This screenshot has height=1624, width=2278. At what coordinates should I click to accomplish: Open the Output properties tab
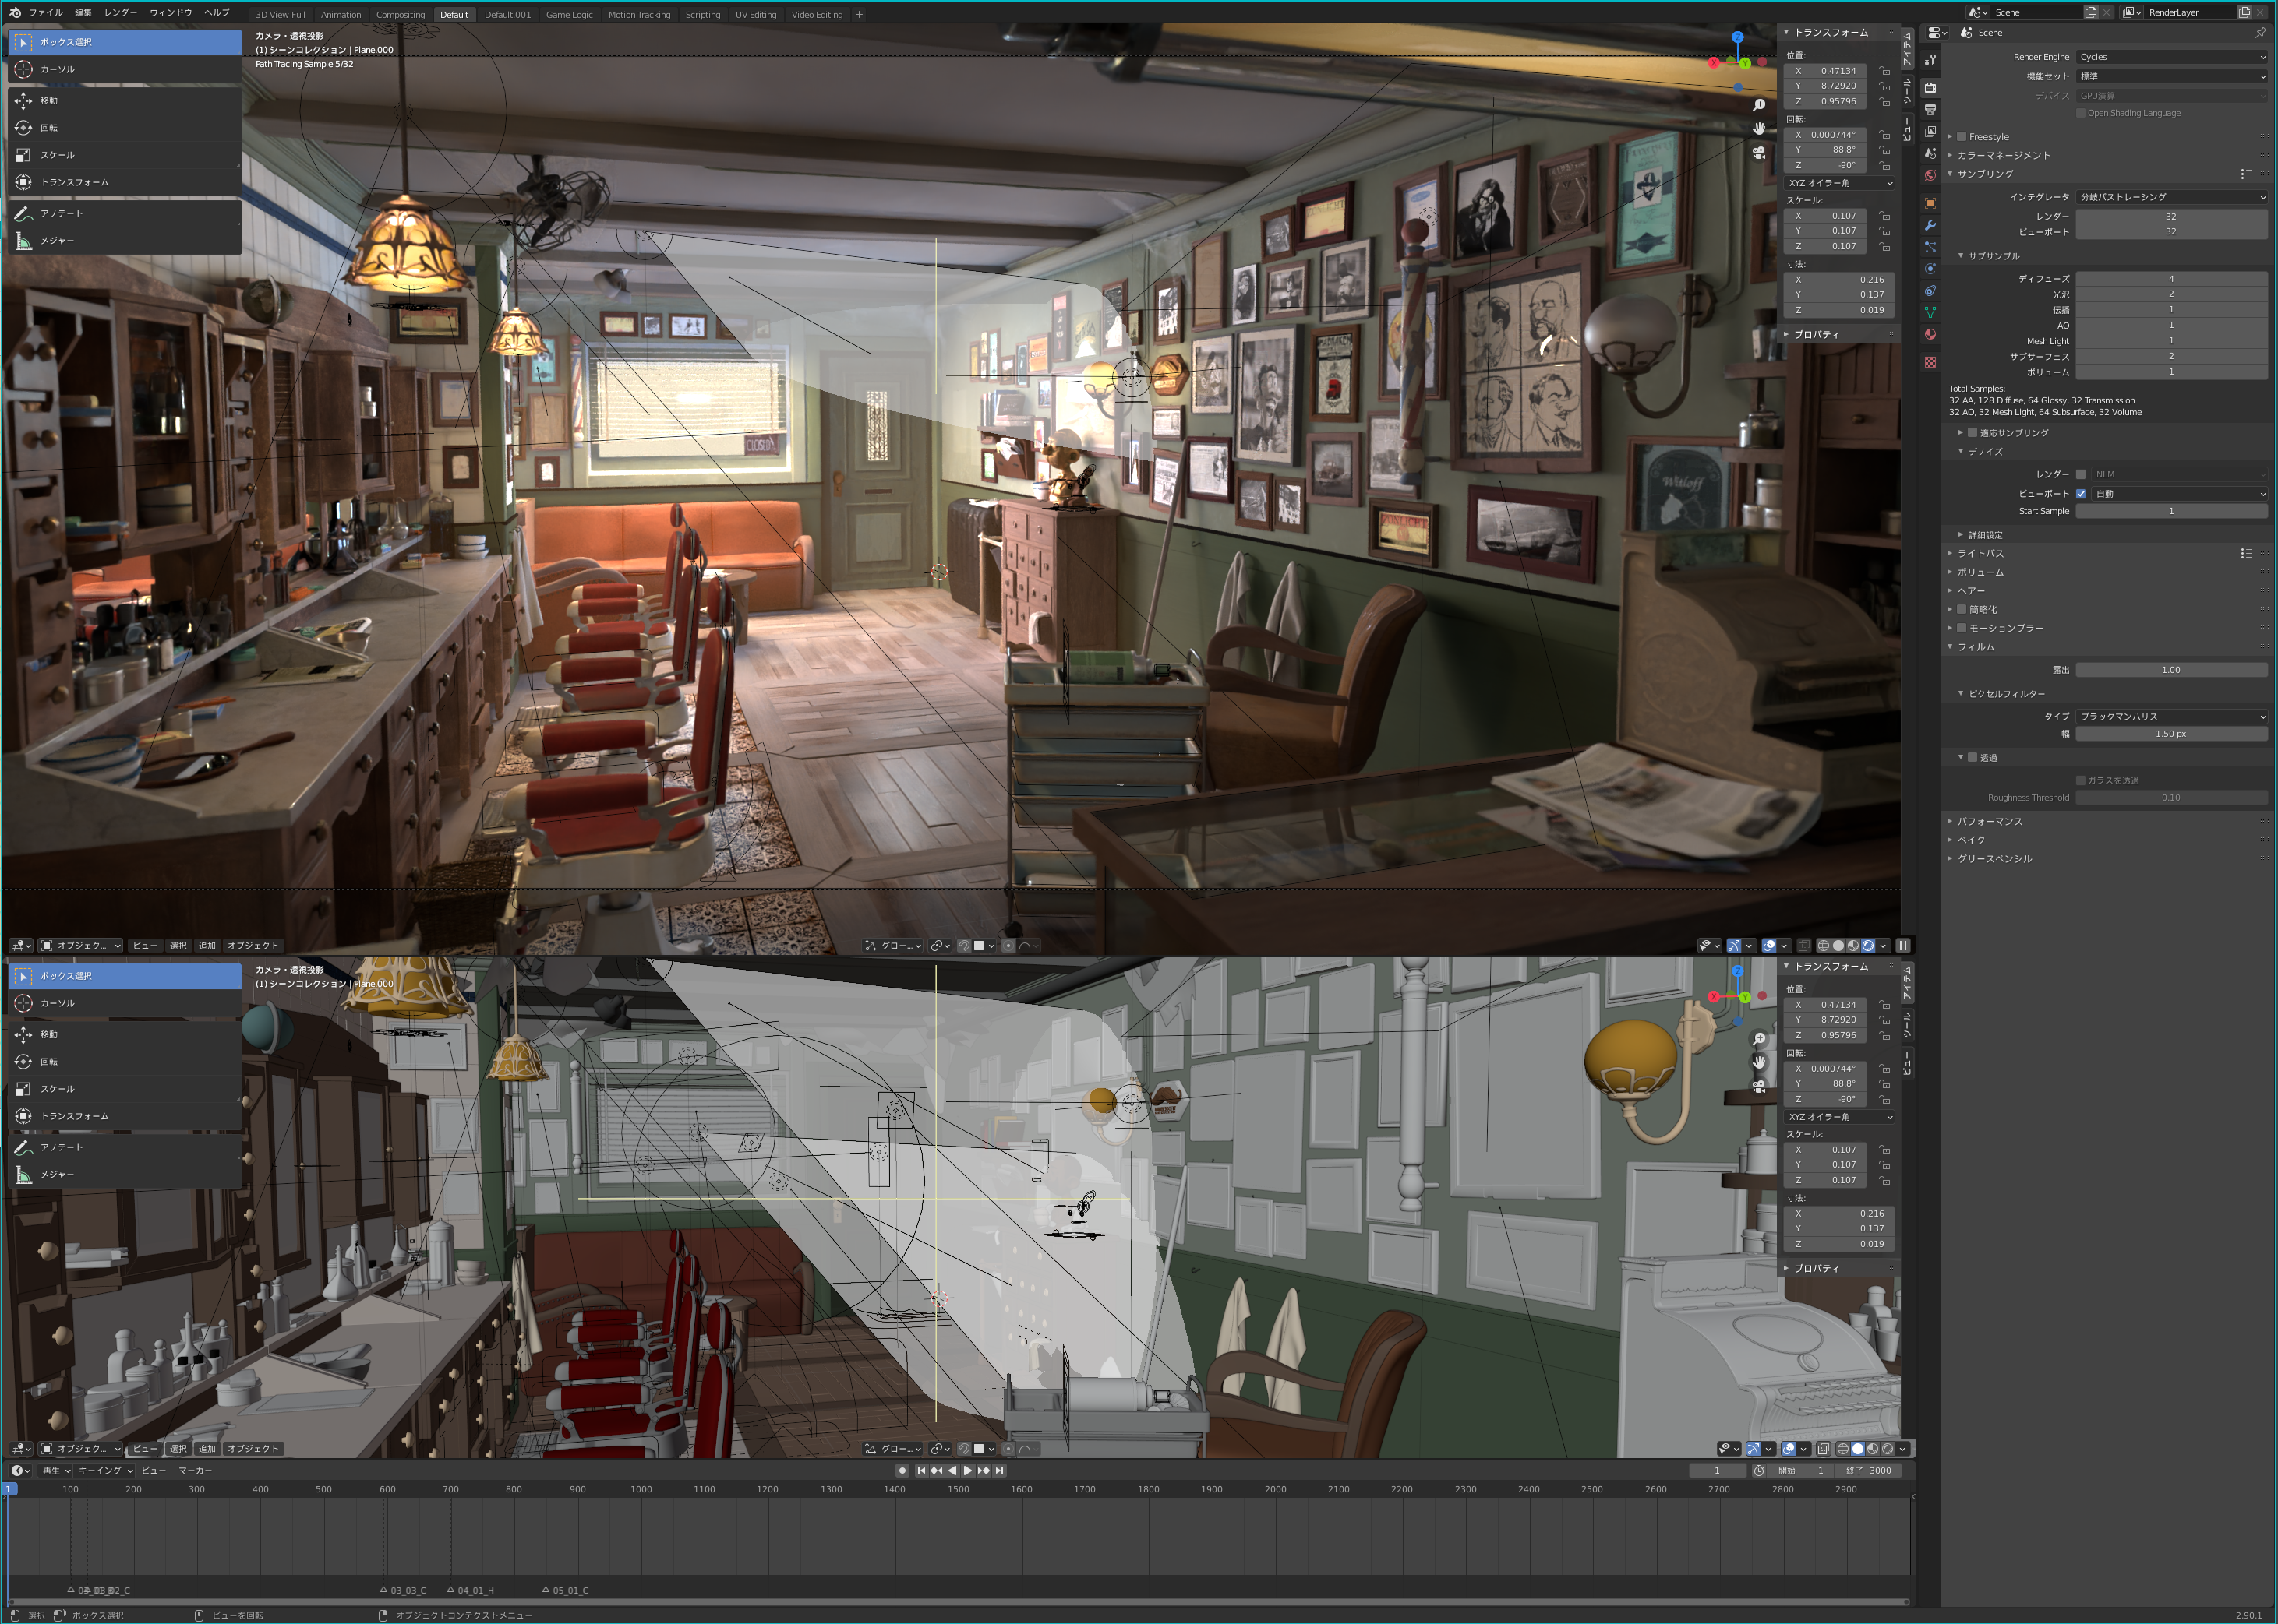coord(1930,110)
